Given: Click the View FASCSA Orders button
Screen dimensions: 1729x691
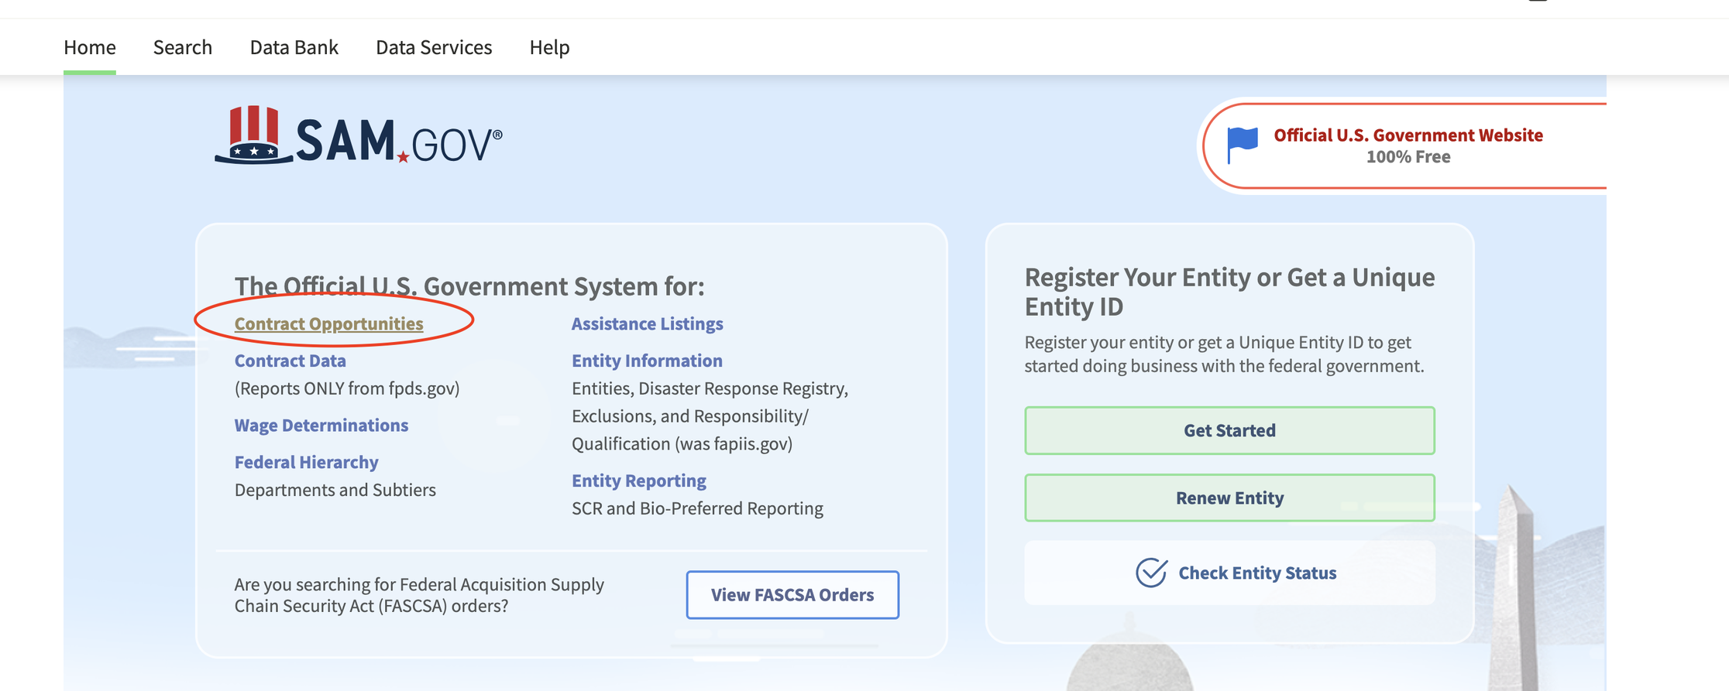Looking at the screenshot, I should [792, 595].
